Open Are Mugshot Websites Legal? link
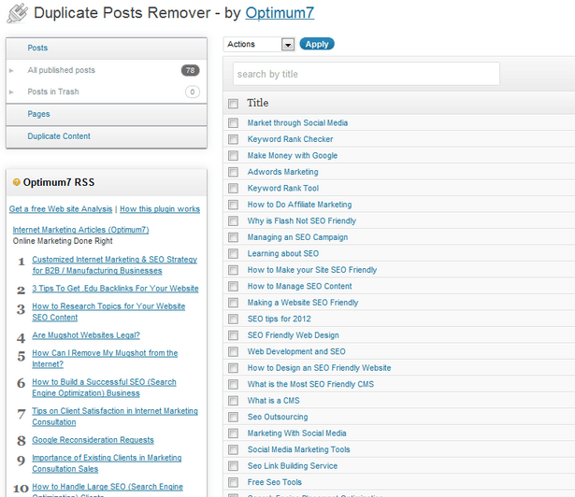 (86, 335)
